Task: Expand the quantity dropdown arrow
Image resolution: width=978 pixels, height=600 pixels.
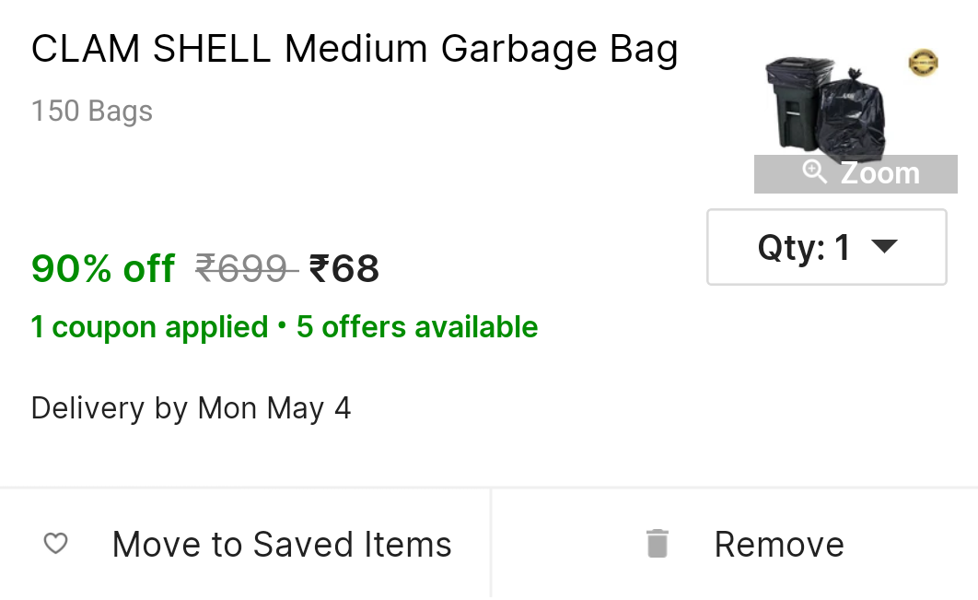Action: [x=884, y=247]
